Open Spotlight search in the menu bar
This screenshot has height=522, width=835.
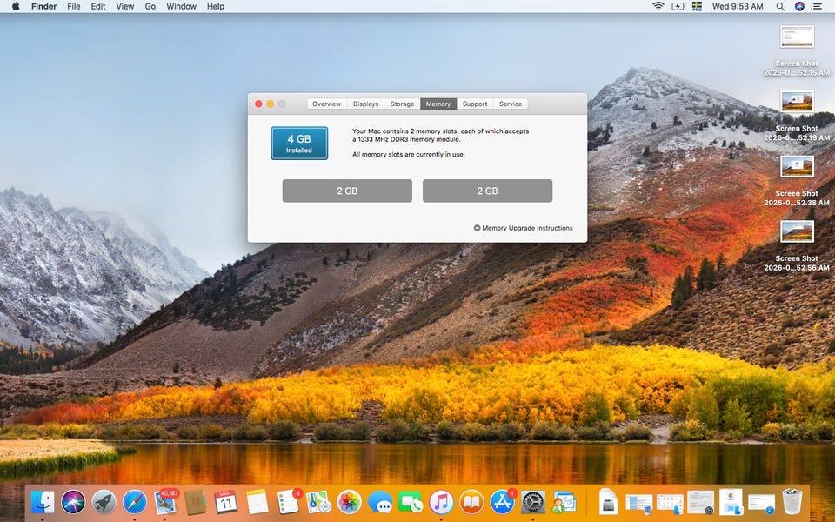click(x=780, y=6)
